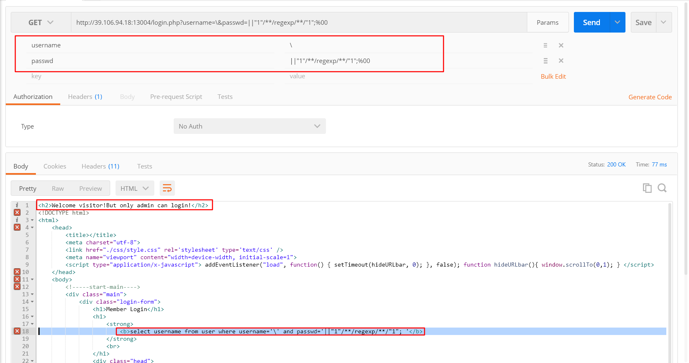The image size is (689, 363).
Task: Click the error marker on line 2
Action: 17,213
